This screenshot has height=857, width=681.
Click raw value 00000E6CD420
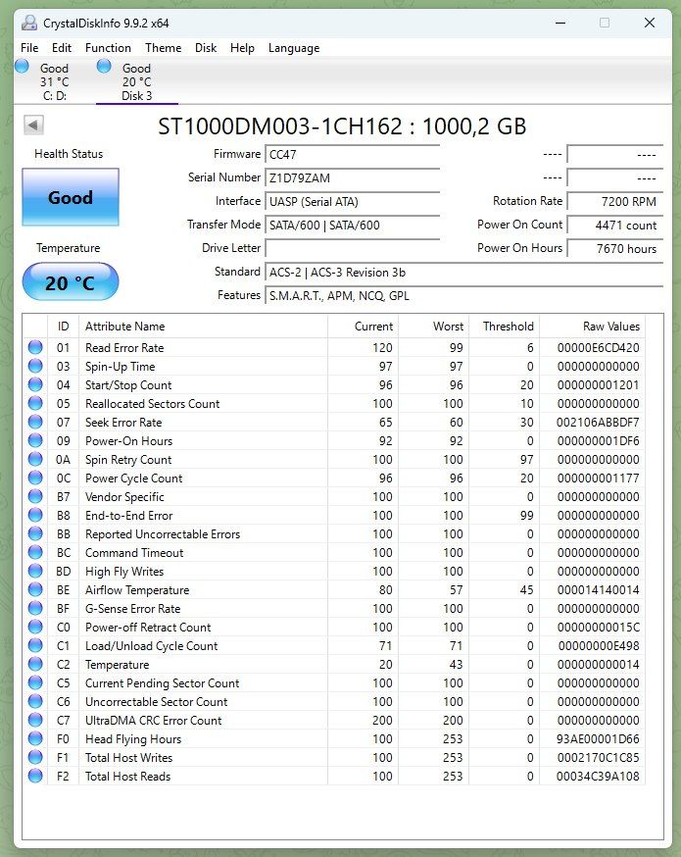point(598,348)
